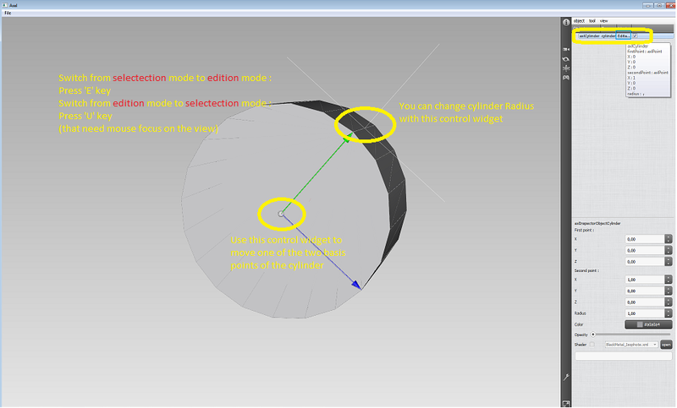Image resolution: width=677 pixels, height=408 pixels.
Task: Open the Color picker button
Action: [x=648, y=324]
